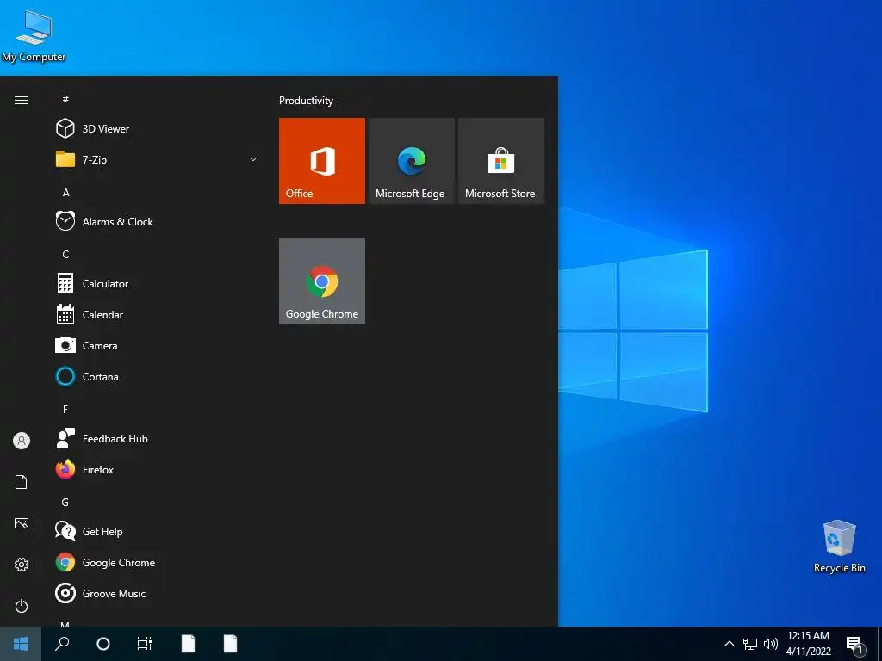The width and height of the screenshot is (882, 661).
Task: Click the Start button on taskbar
Action: (x=21, y=644)
